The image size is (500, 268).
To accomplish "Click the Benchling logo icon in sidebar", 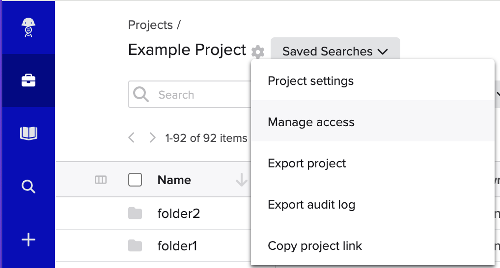I will (28, 27).
